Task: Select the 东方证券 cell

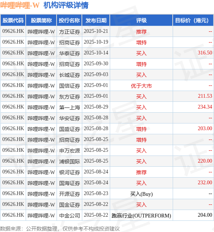Action: [70, 97]
